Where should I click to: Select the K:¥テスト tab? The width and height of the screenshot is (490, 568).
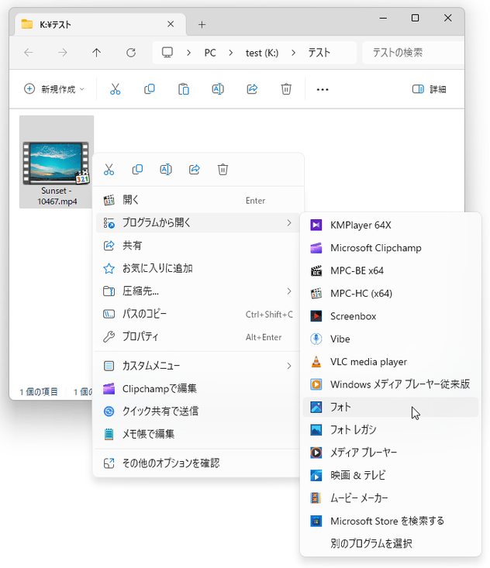tap(100, 24)
